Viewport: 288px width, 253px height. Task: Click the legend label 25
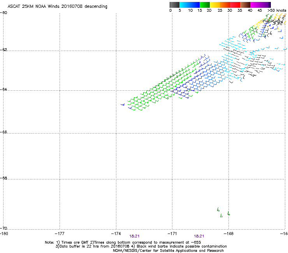point(220,11)
